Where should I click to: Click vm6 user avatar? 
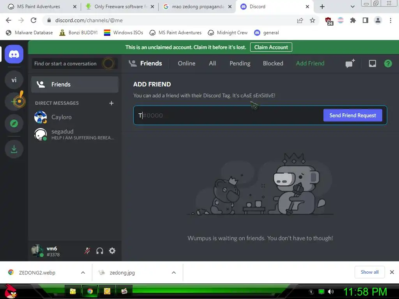(37, 251)
